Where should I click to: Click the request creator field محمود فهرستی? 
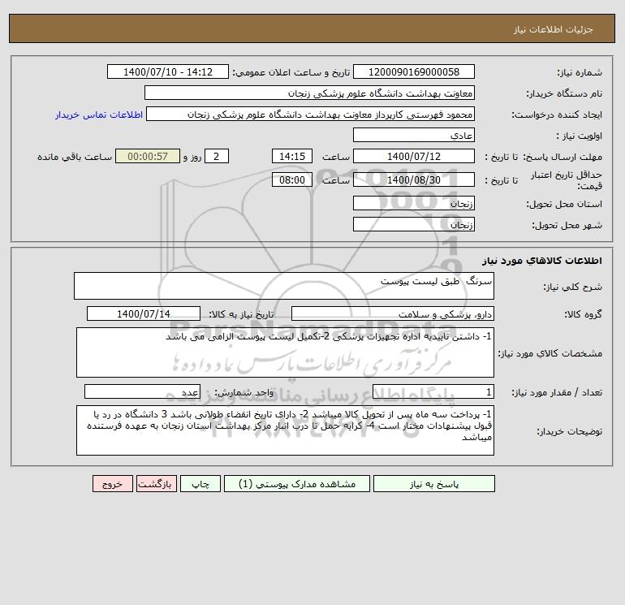[310, 114]
